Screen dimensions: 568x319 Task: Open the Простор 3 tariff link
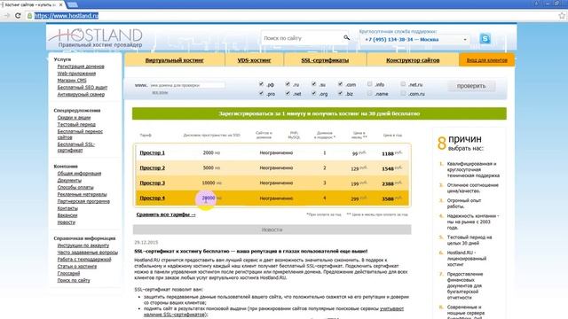point(152,183)
